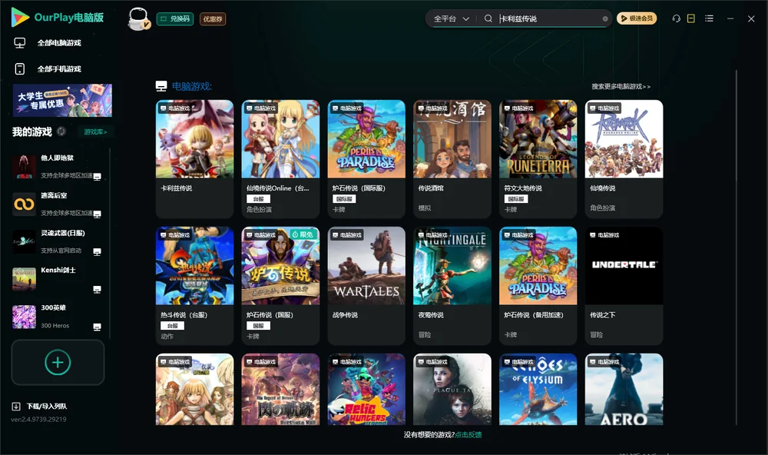This screenshot has width=768, height=455.
Task: Click the 点击反馈 feedback link
Action: [468, 435]
